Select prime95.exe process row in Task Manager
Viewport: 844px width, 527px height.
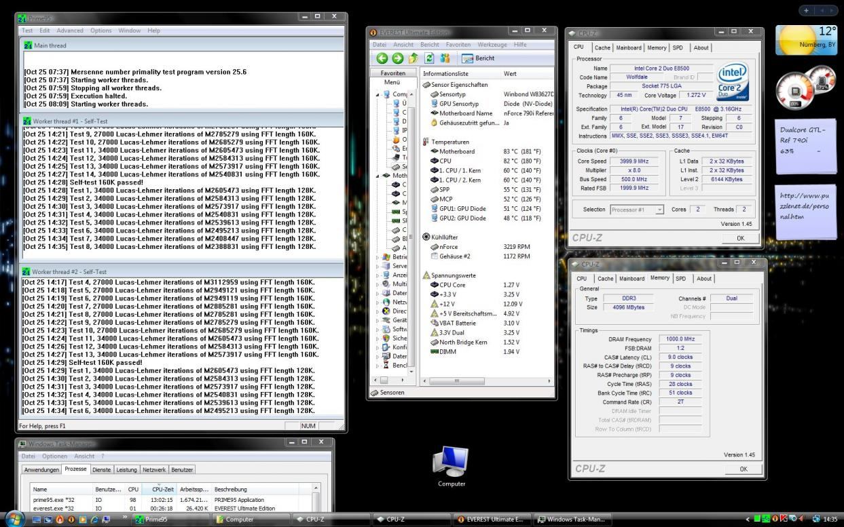pos(171,500)
